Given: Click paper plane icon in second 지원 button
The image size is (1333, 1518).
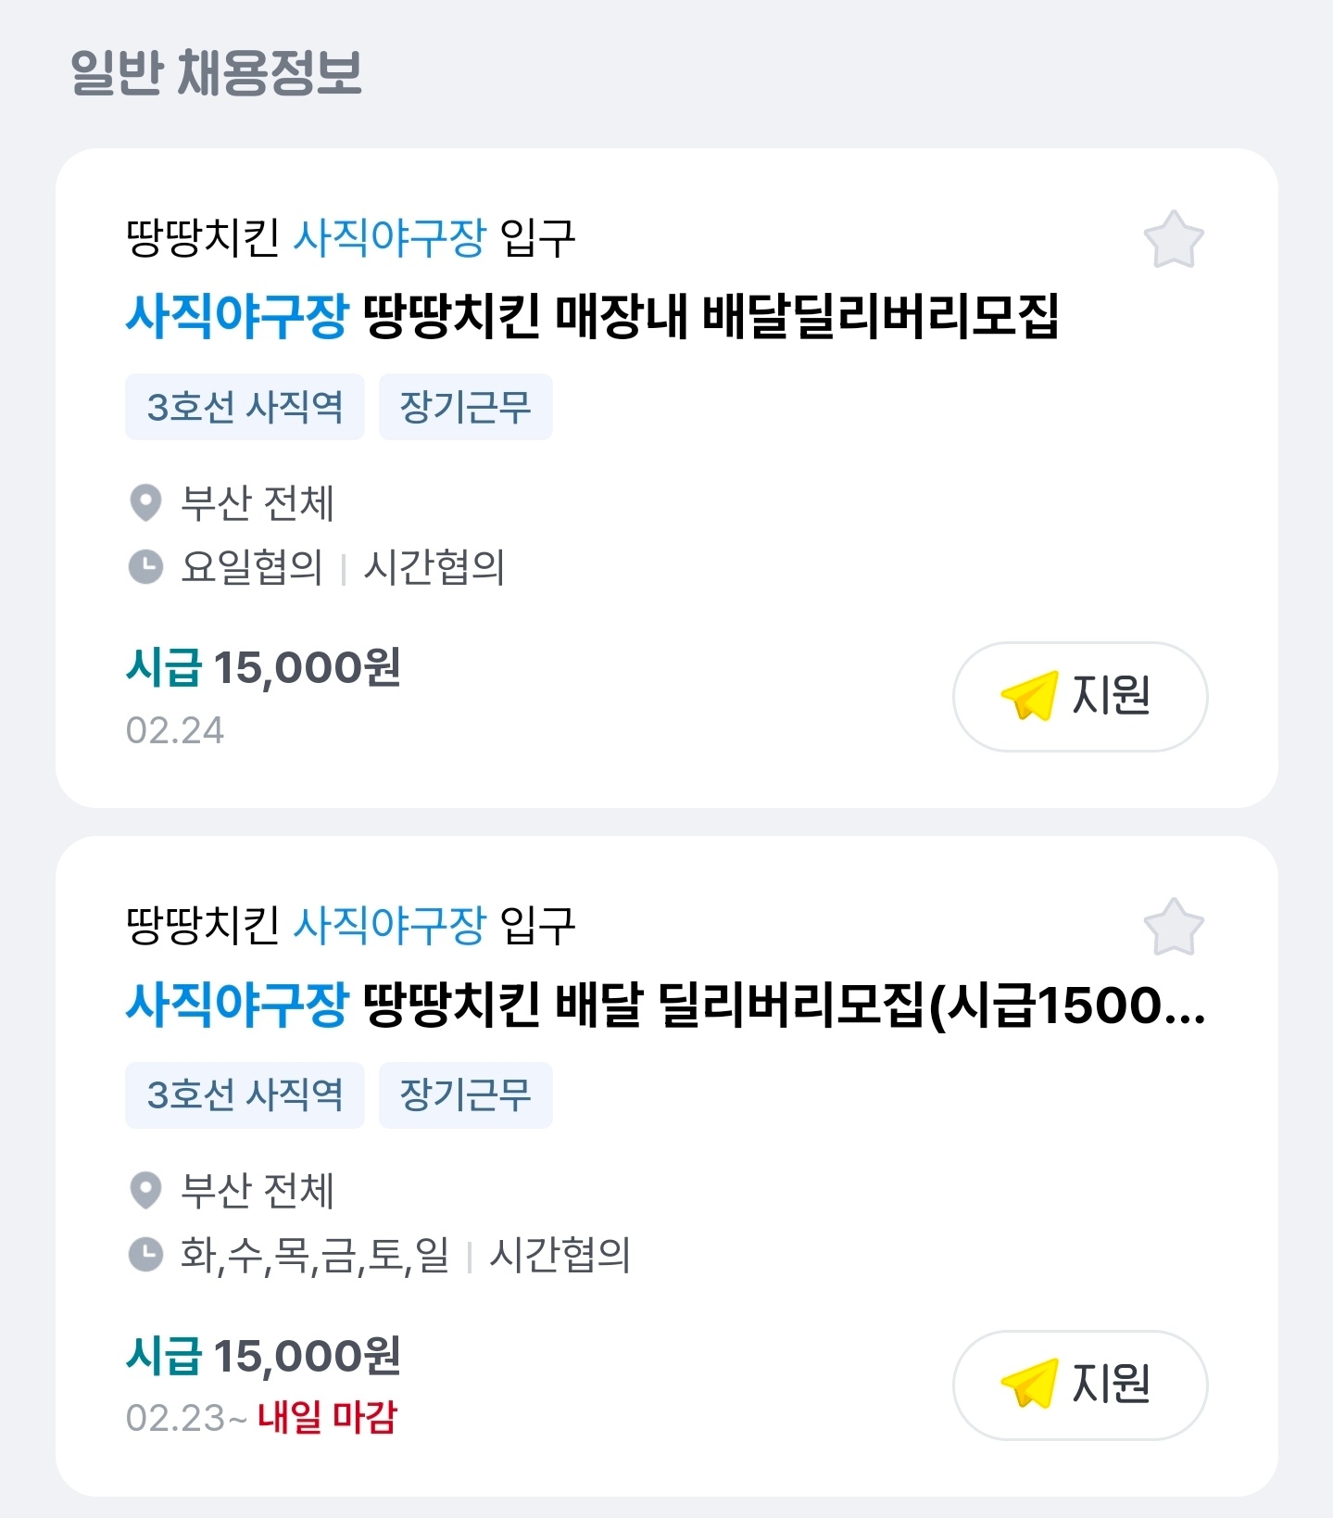Looking at the screenshot, I should pyautogui.click(x=1028, y=1385).
